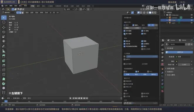Select the Rotate tool
Image resolution: width=194 pixels, height=112 pixels.
coord(4,32)
